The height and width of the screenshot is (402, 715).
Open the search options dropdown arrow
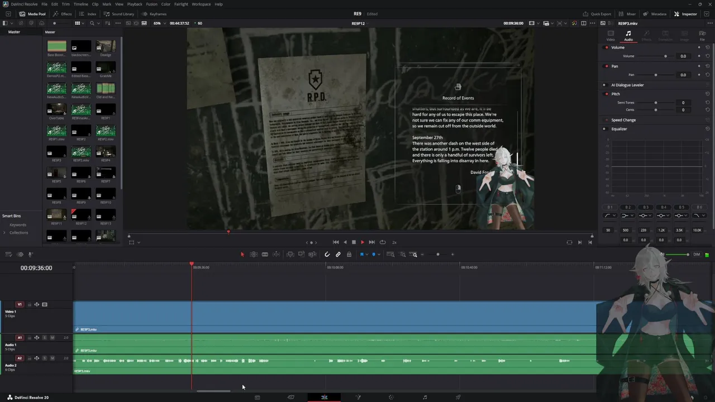(99, 23)
